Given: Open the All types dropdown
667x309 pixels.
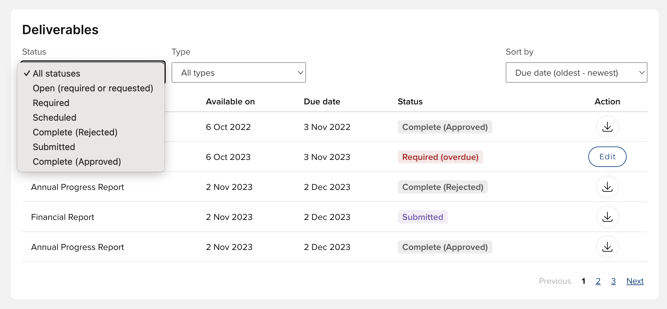Looking at the screenshot, I should coord(238,73).
